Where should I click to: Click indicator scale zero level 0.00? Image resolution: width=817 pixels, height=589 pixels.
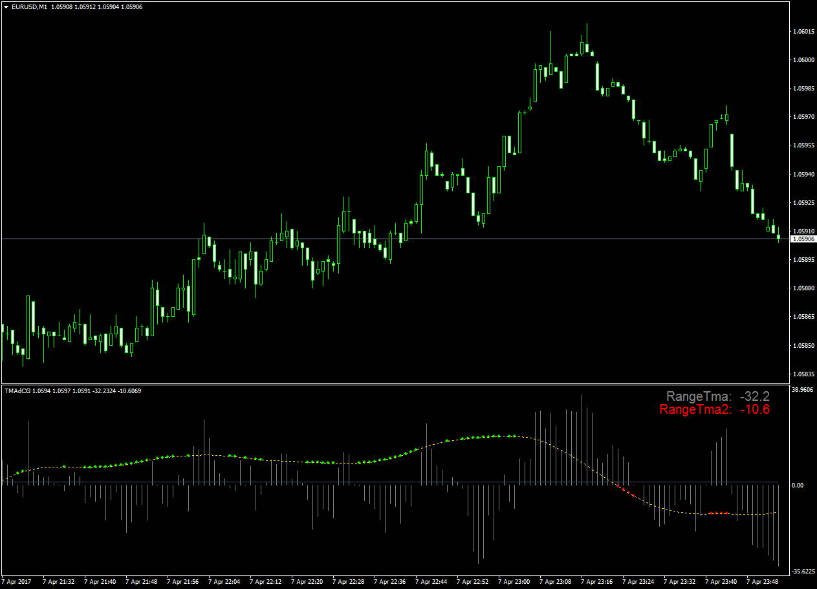point(798,486)
